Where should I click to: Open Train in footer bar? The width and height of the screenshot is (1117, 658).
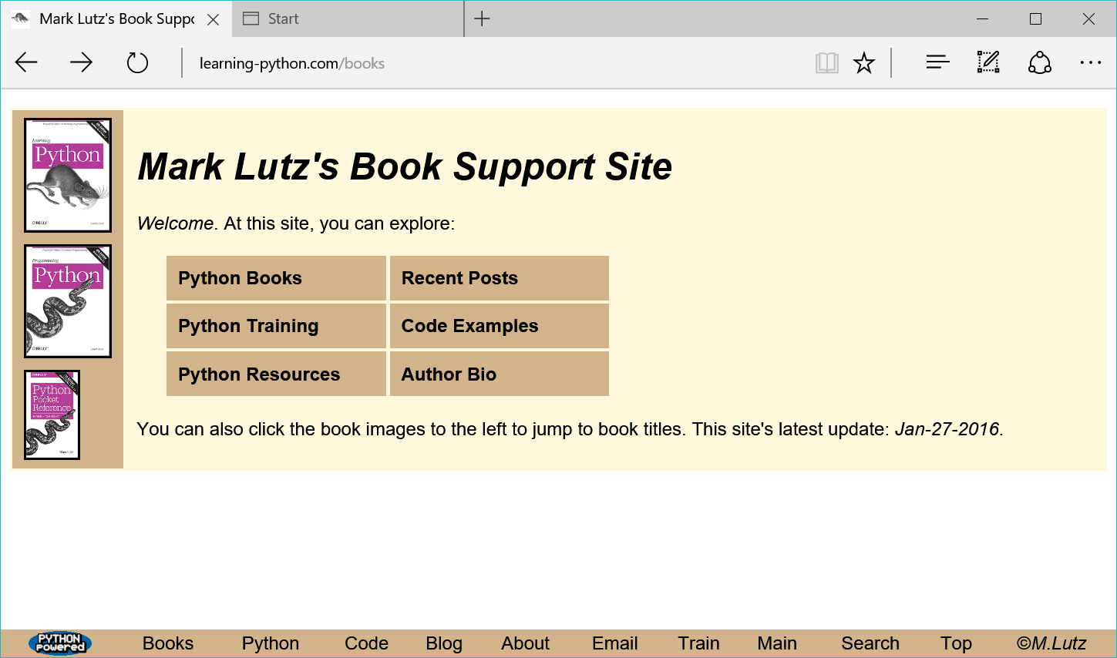pos(699,643)
